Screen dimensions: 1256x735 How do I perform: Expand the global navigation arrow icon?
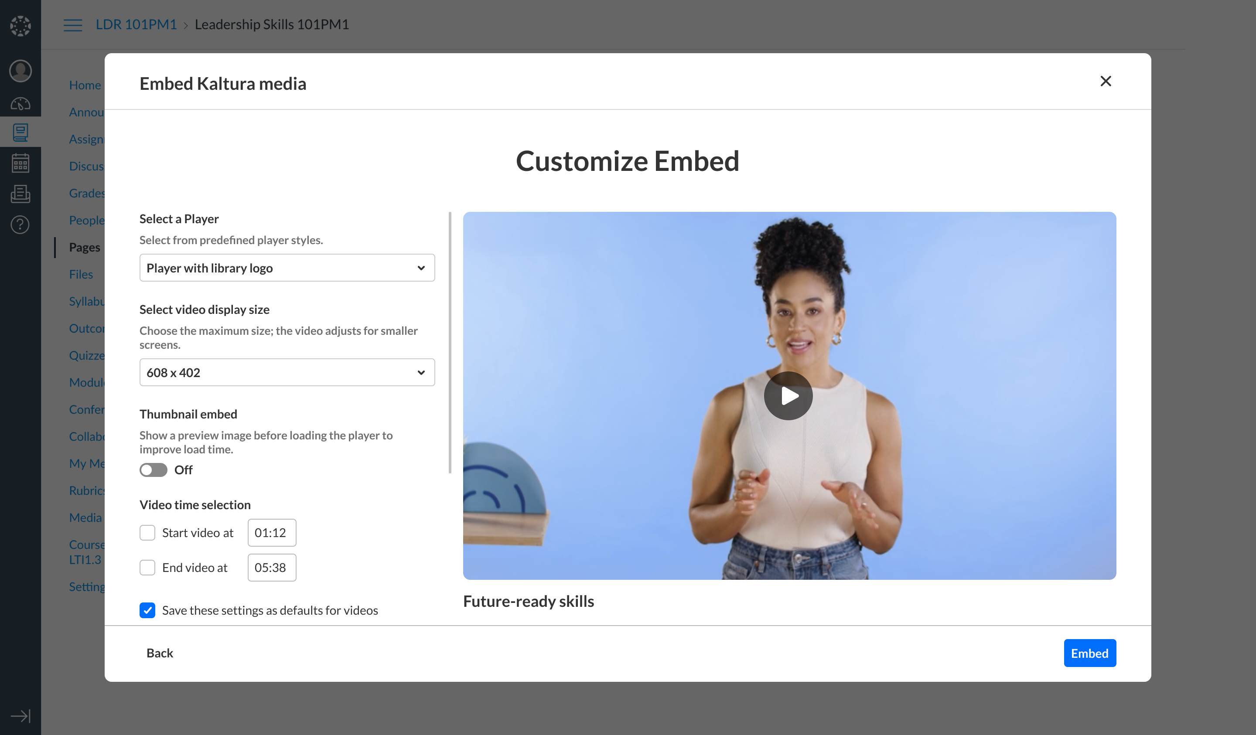pos(20,716)
